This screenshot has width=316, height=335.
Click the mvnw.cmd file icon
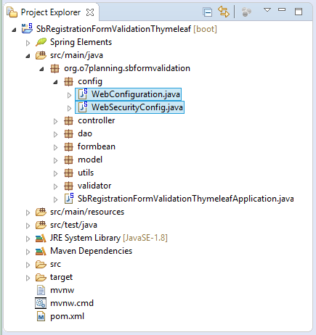pyautogui.click(x=41, y=303)
